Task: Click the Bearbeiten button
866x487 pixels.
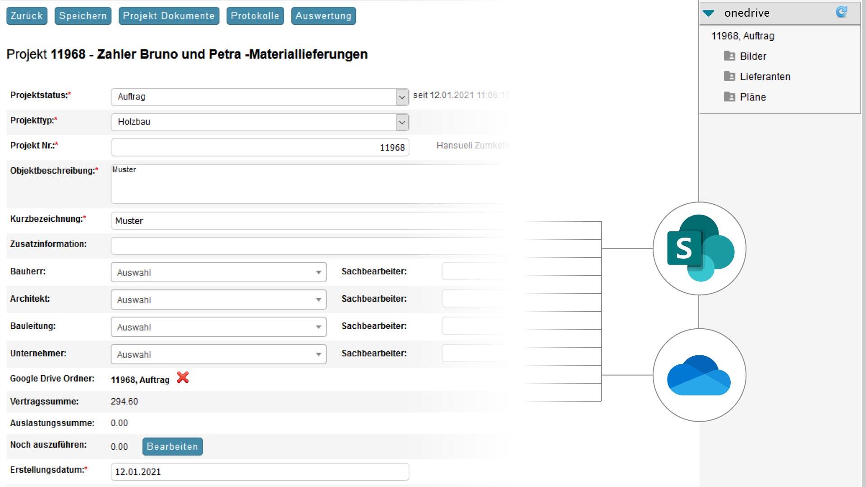Action: (x=172, y=446)
